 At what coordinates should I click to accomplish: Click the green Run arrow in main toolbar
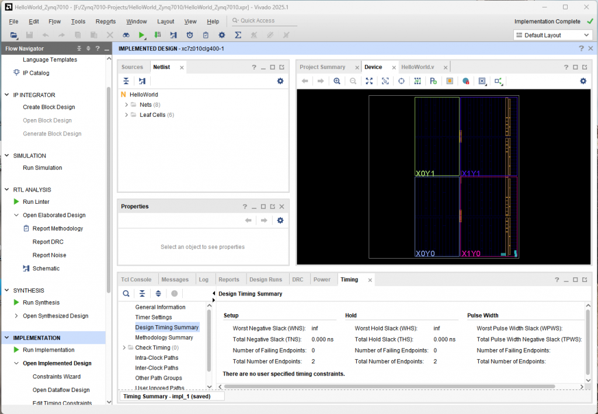pyautogui.click(x=142, y=35)
